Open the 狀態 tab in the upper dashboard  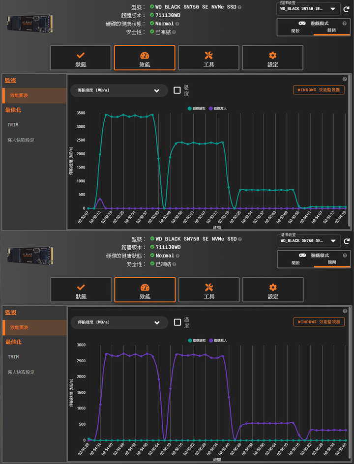click(81, 58)
